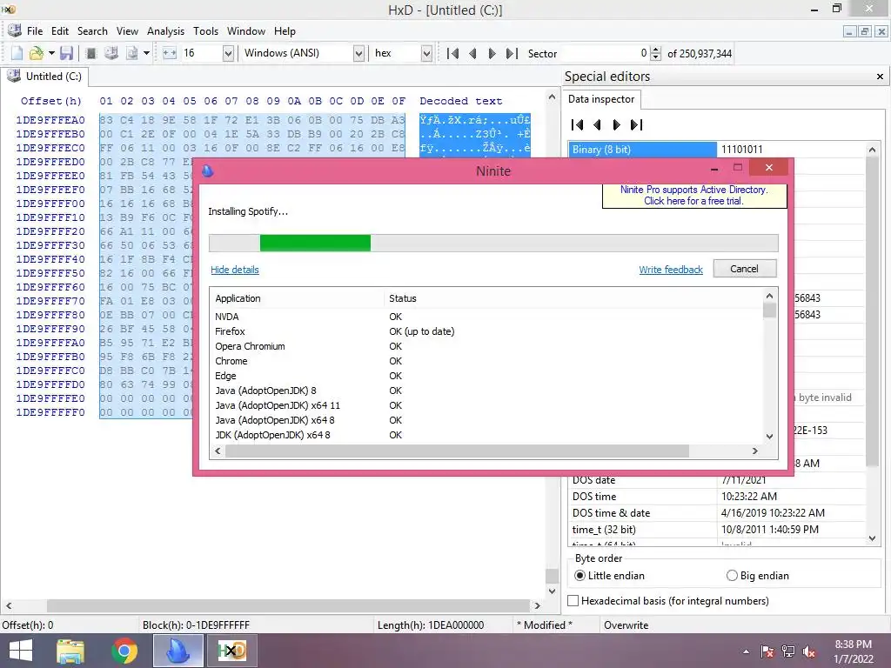Click the Save floppy disk icon

click(x=66, y=53)
